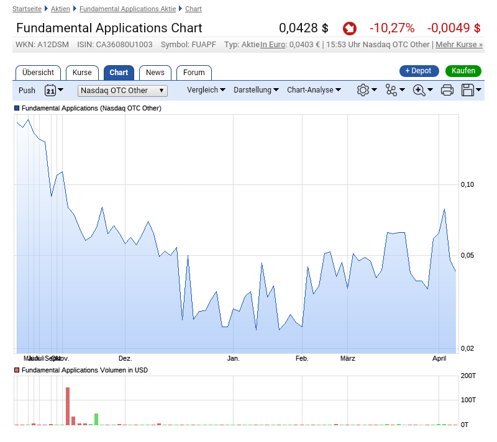Image resolution: width=497 pixels, height=442 pixels.
Task: Switch to the Übersicht tab
Action: click(x=38, y=73)
